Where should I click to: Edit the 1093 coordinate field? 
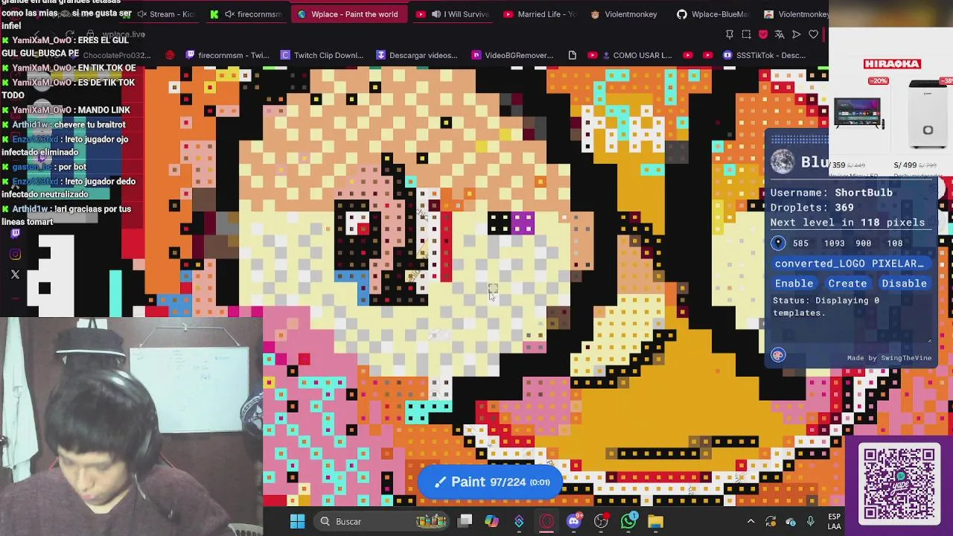pos(834,243)
